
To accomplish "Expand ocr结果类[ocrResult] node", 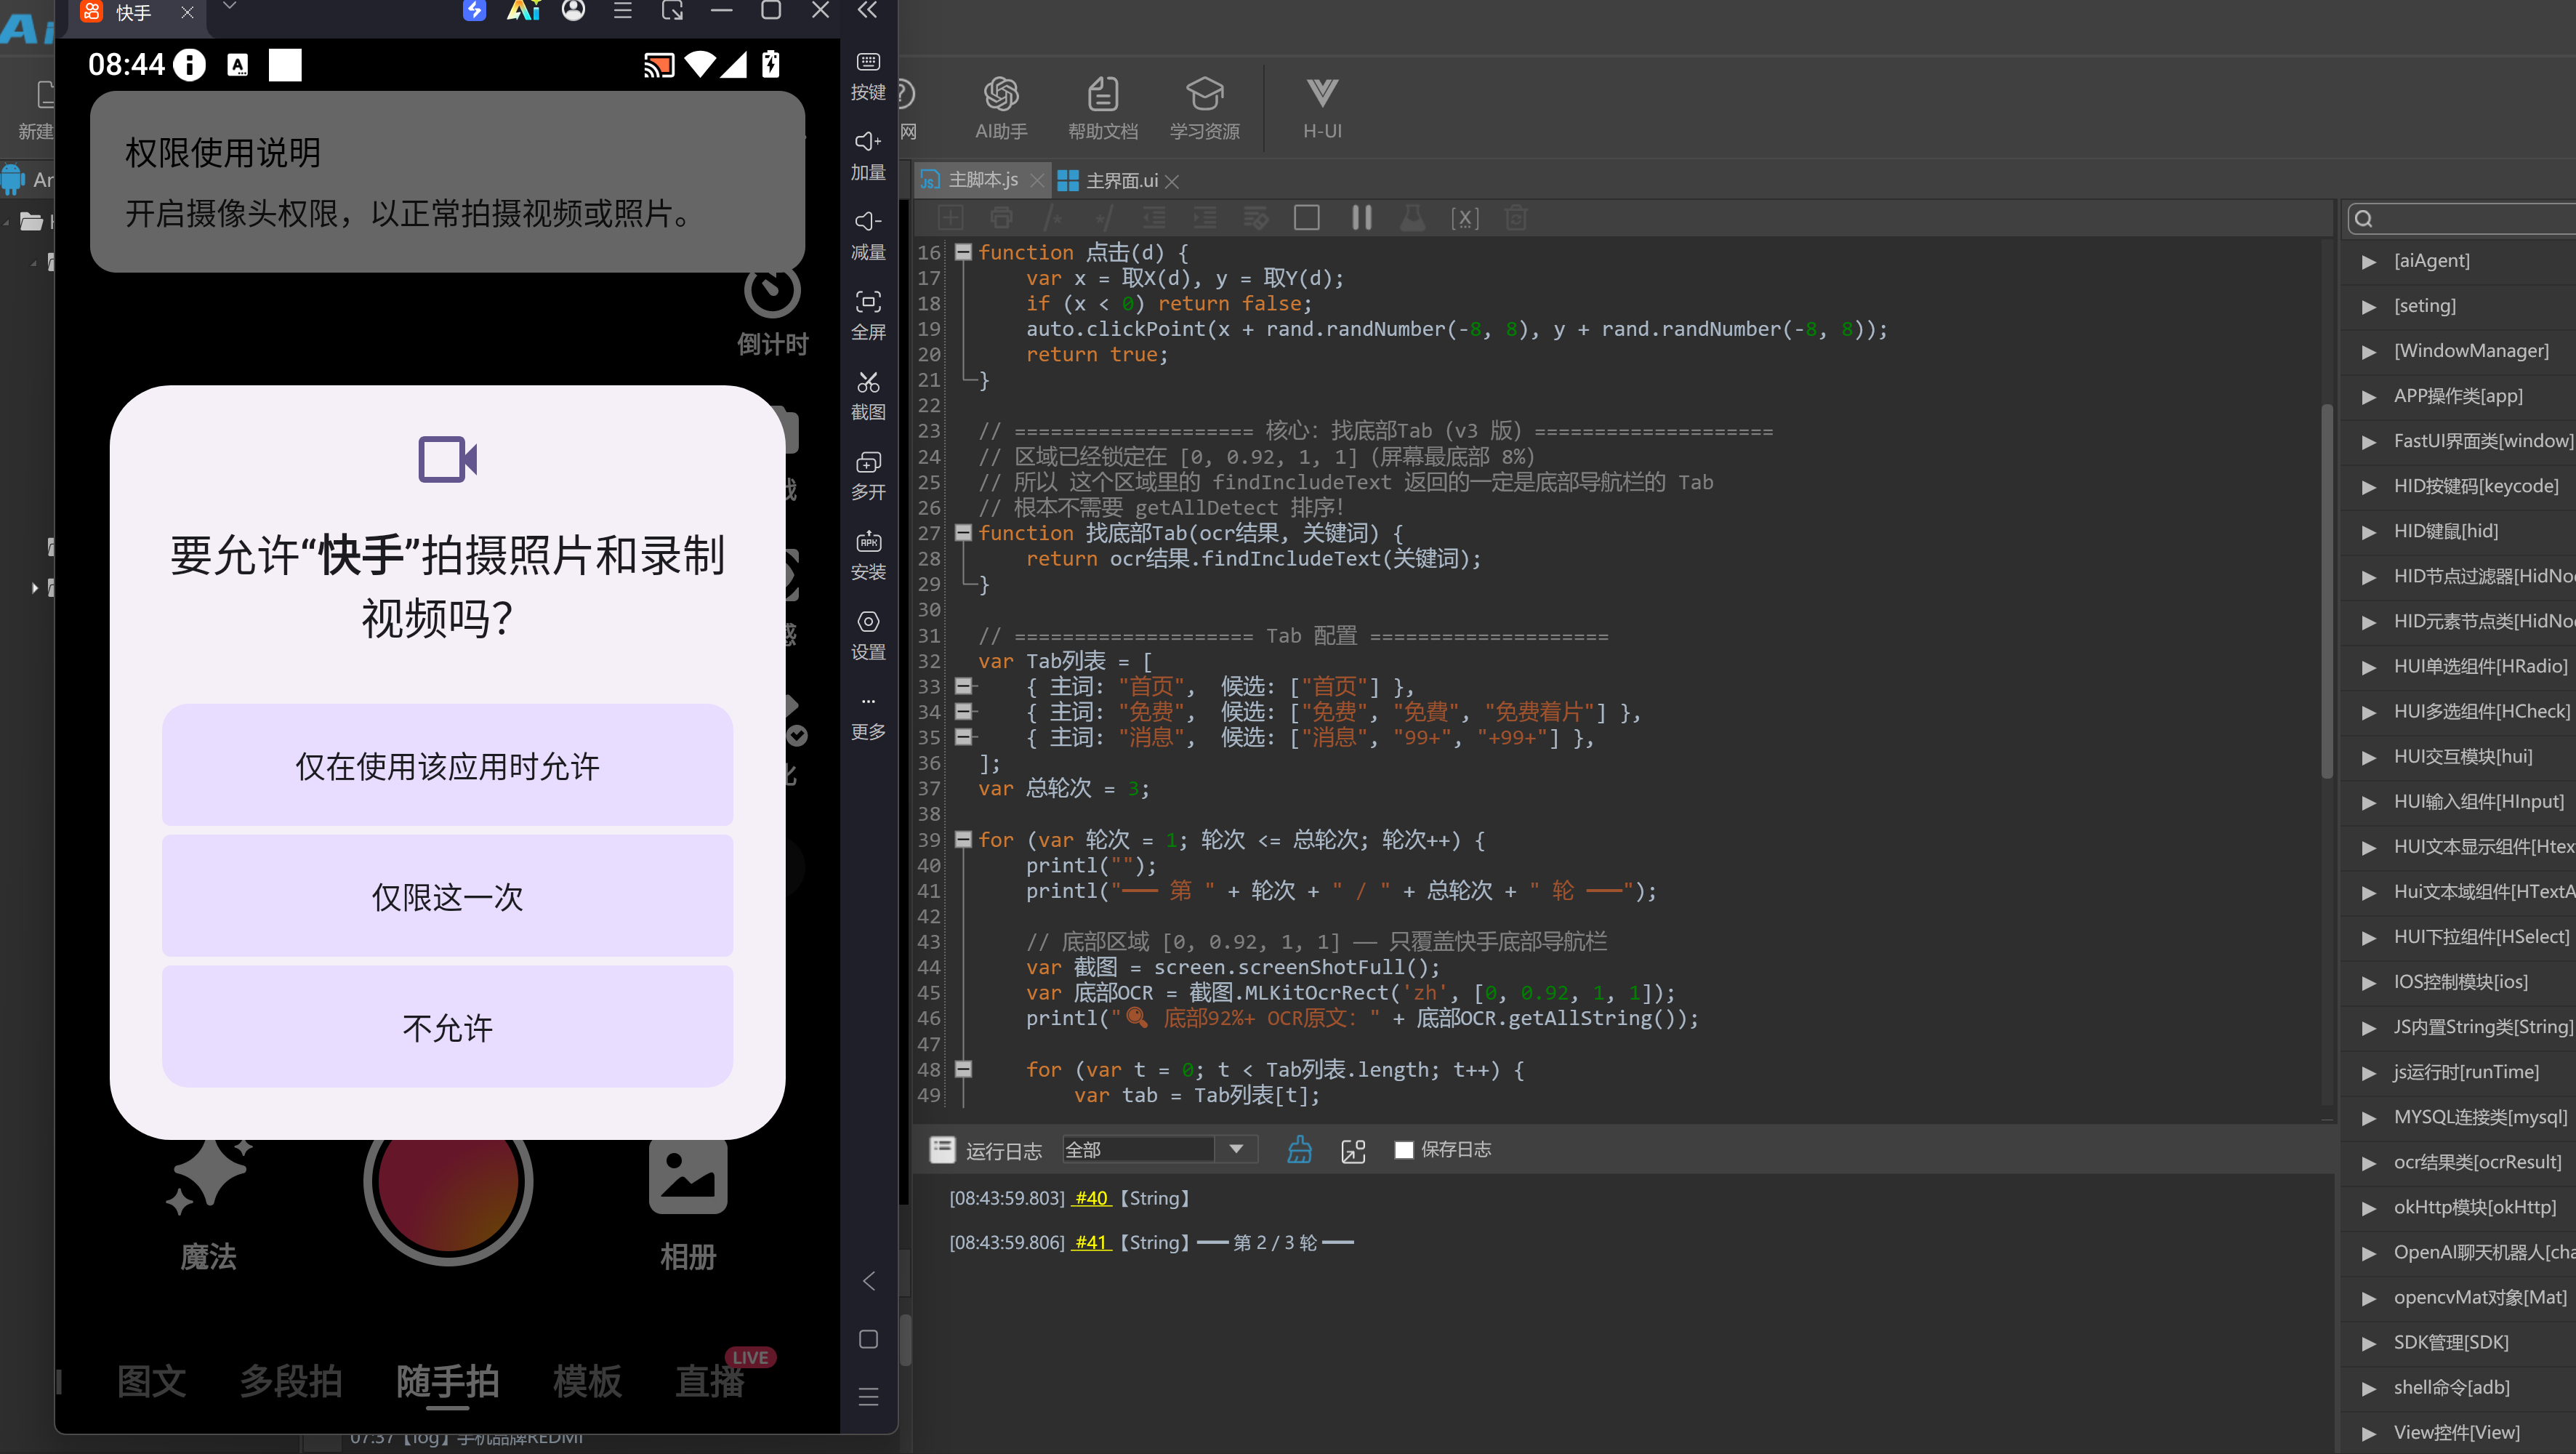I will coord(2368,1163).
